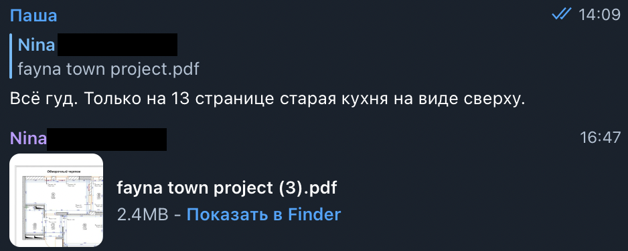Open file "fayna town project (3).pdf"
The image size is (628, 251).
pyautogui.click(x=227, y=188)
